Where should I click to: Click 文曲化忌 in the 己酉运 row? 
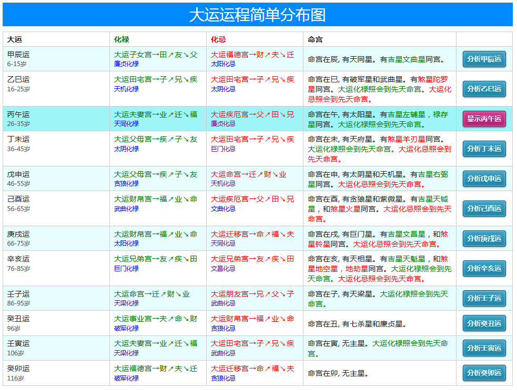223,209
